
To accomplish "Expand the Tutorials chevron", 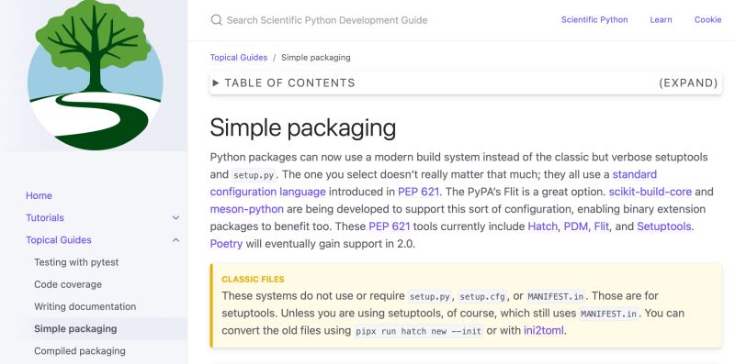I will [x=175, y=217].
